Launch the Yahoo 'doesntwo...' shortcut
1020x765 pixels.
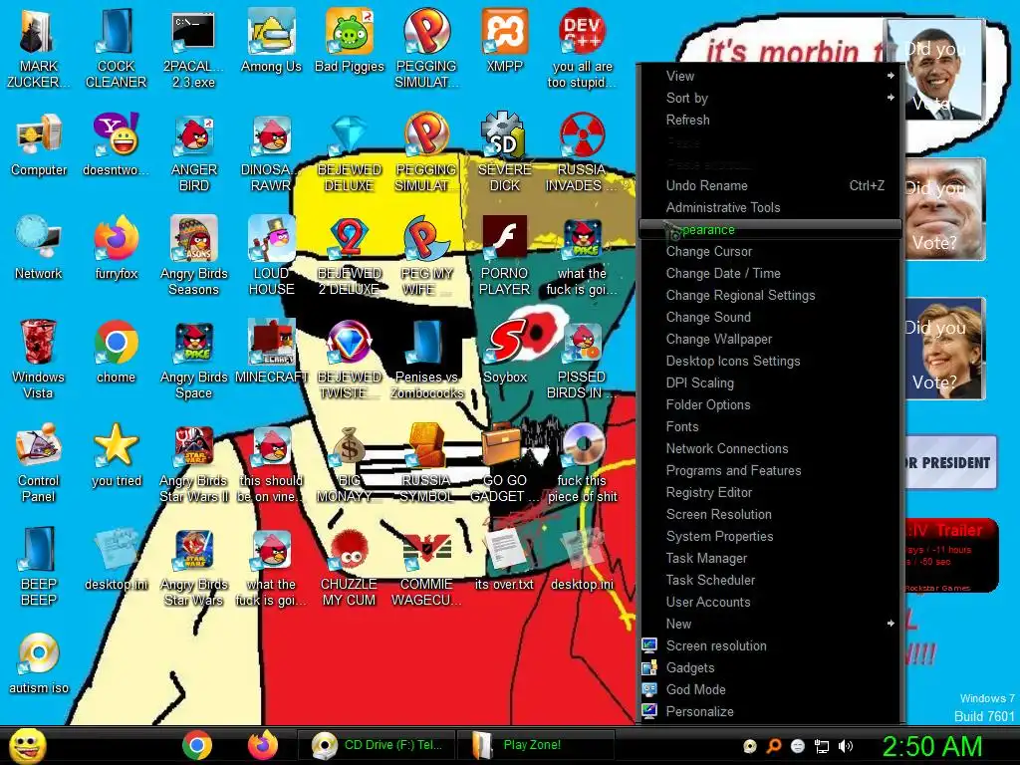116,145
